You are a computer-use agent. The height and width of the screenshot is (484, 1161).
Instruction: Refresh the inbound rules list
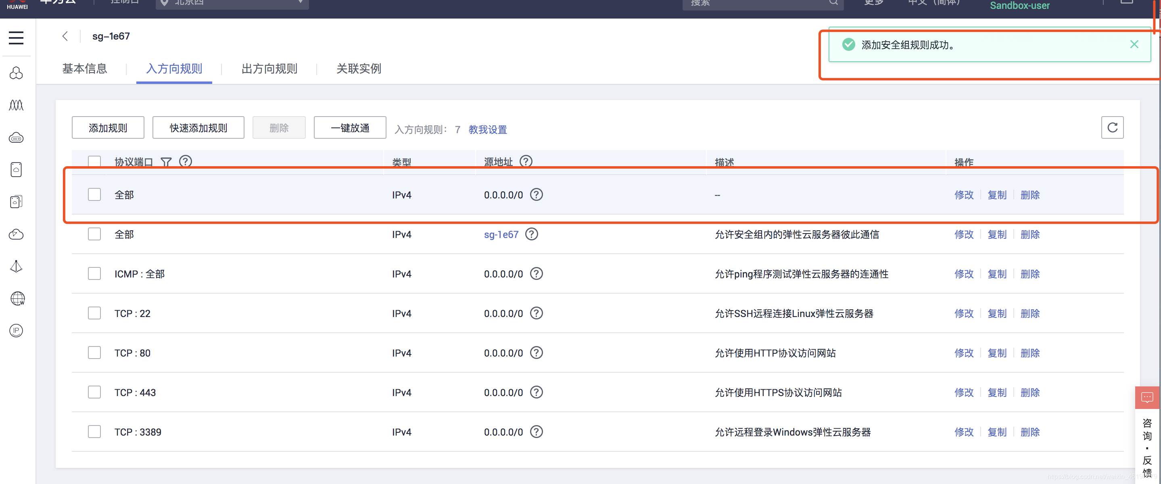point(1112,127)
